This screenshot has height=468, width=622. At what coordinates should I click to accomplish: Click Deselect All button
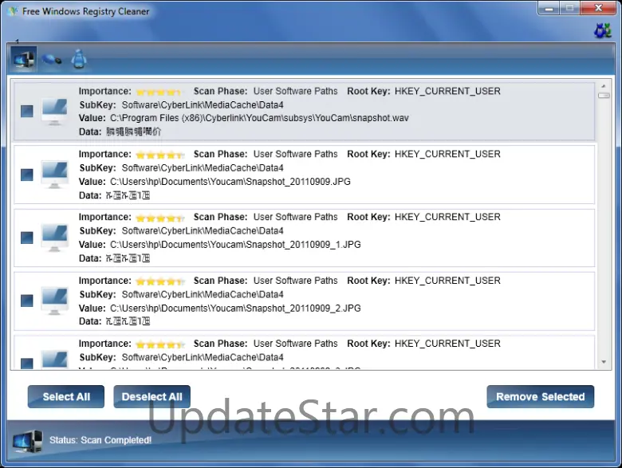click(x=152, y=396)
